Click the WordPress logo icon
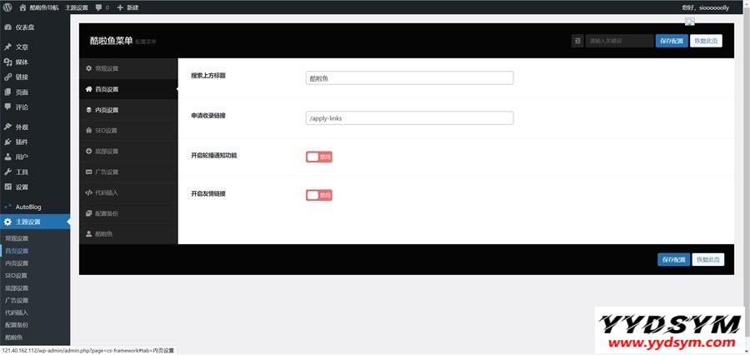The image size is (750, 355). coord(7,7)
